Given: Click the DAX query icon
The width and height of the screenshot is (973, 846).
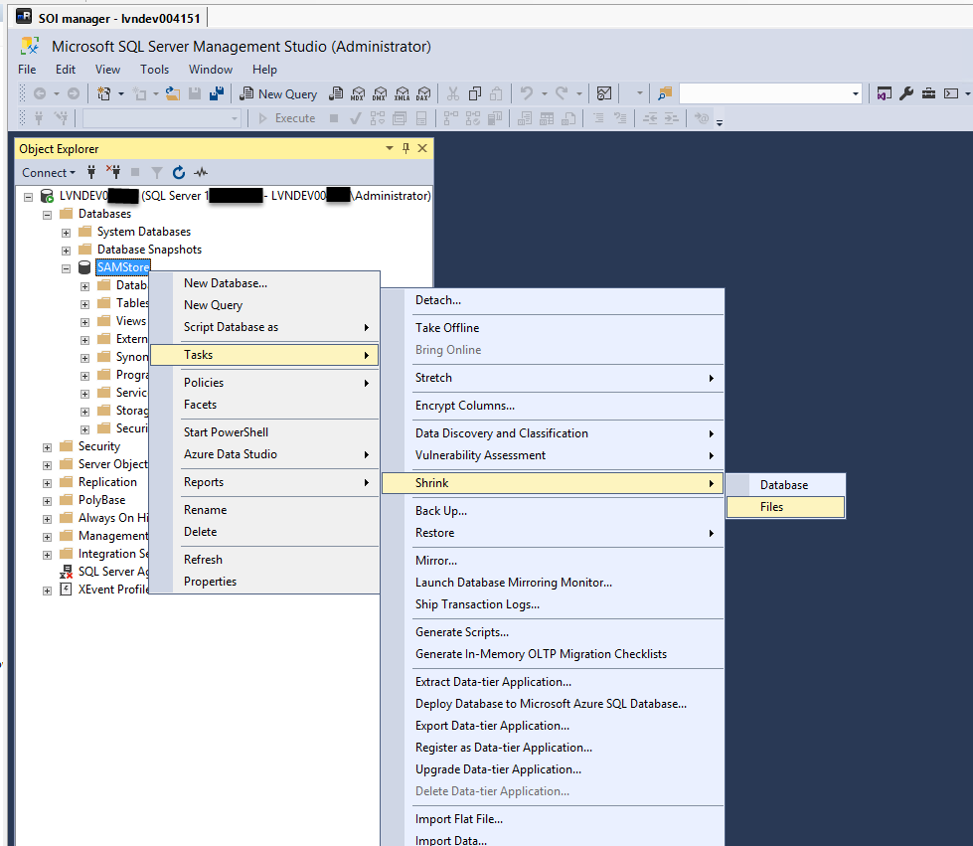Looking at the screenshot, I should pyautogui.click(x=423, y=93).
